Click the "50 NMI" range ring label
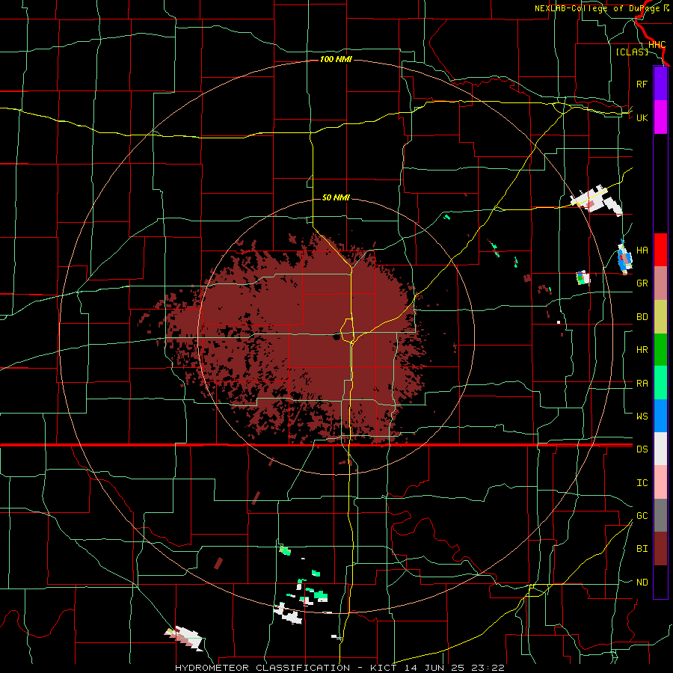 tap(336, 197)
